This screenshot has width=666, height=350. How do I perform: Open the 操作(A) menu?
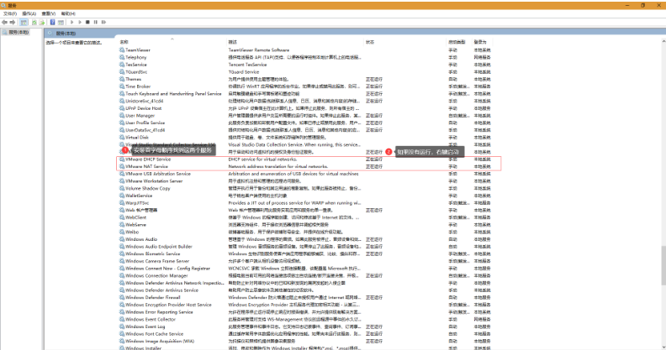point(29,13)
